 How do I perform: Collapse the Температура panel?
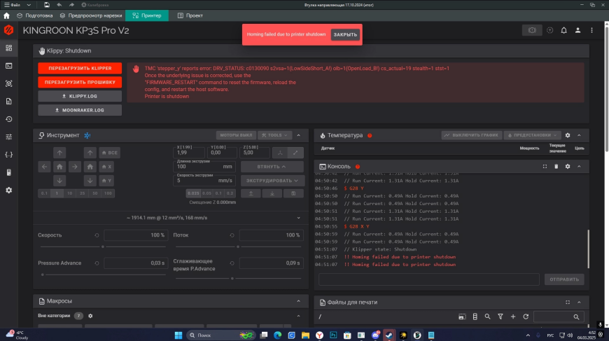579,135
